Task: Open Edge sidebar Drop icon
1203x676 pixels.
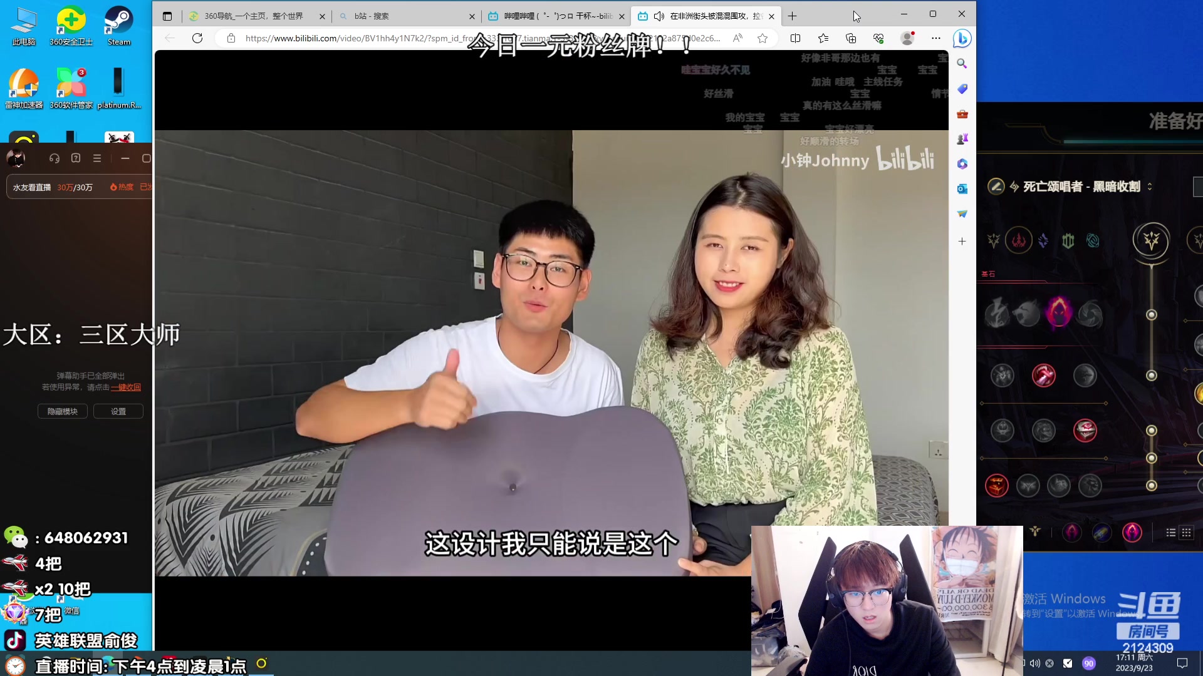Action: pos(962,214)
